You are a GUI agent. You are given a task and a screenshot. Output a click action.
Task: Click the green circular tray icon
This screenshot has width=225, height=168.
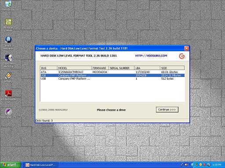(196, 165)
